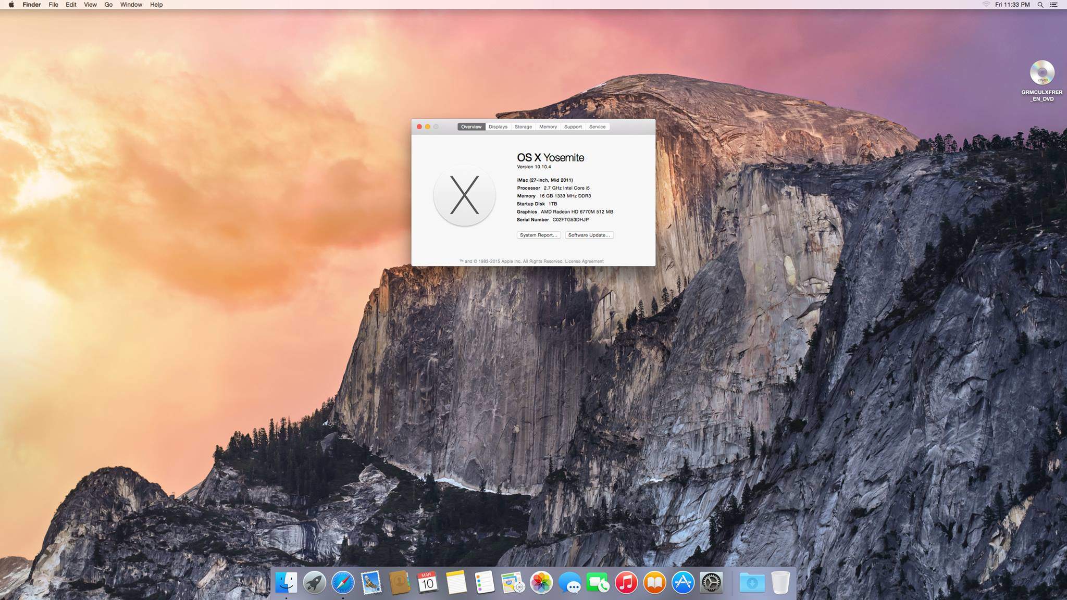Switch to the Memory tab
Image resolution: width=1067 pixels, height=600 pixels.
pyautogui.click(x=548, y=127)
